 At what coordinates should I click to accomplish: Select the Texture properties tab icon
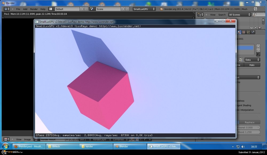tap(244, 32)
